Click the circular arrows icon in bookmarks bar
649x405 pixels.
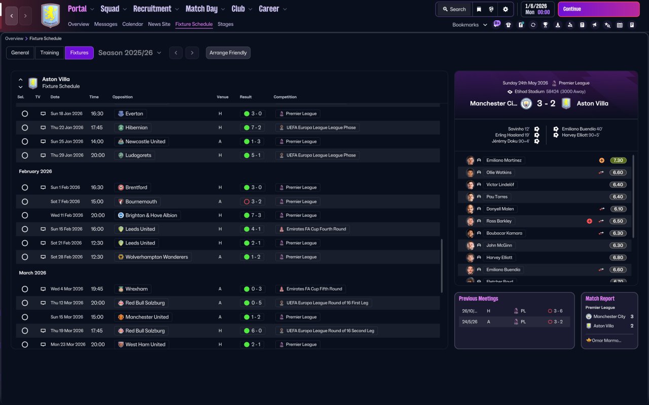click(x=533, y=25)
